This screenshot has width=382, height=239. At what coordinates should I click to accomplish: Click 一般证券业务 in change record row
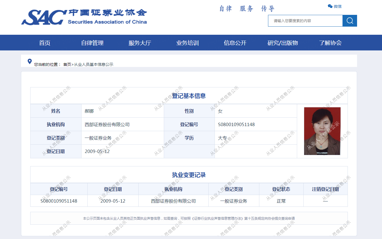(x=234, y=201)
